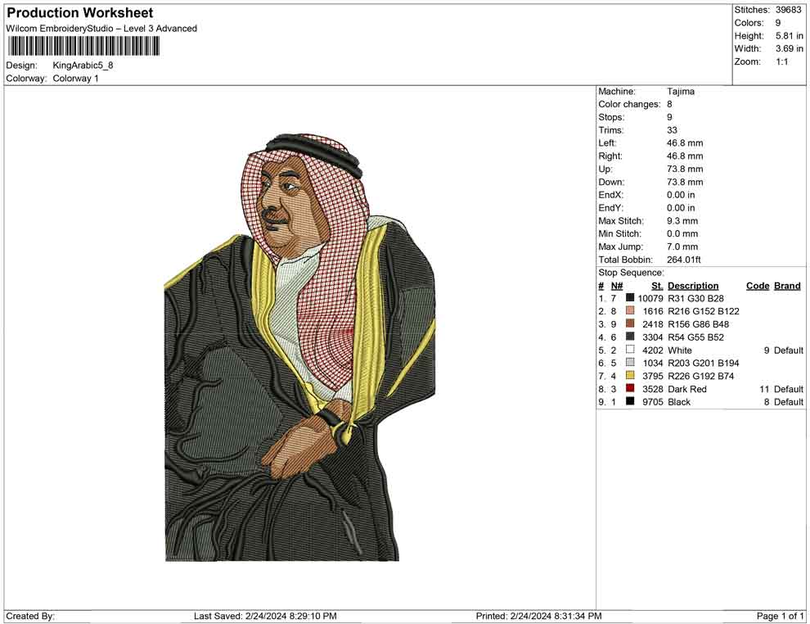Click the Default brand in the White row
810x624 pixels.
(788, 350)
